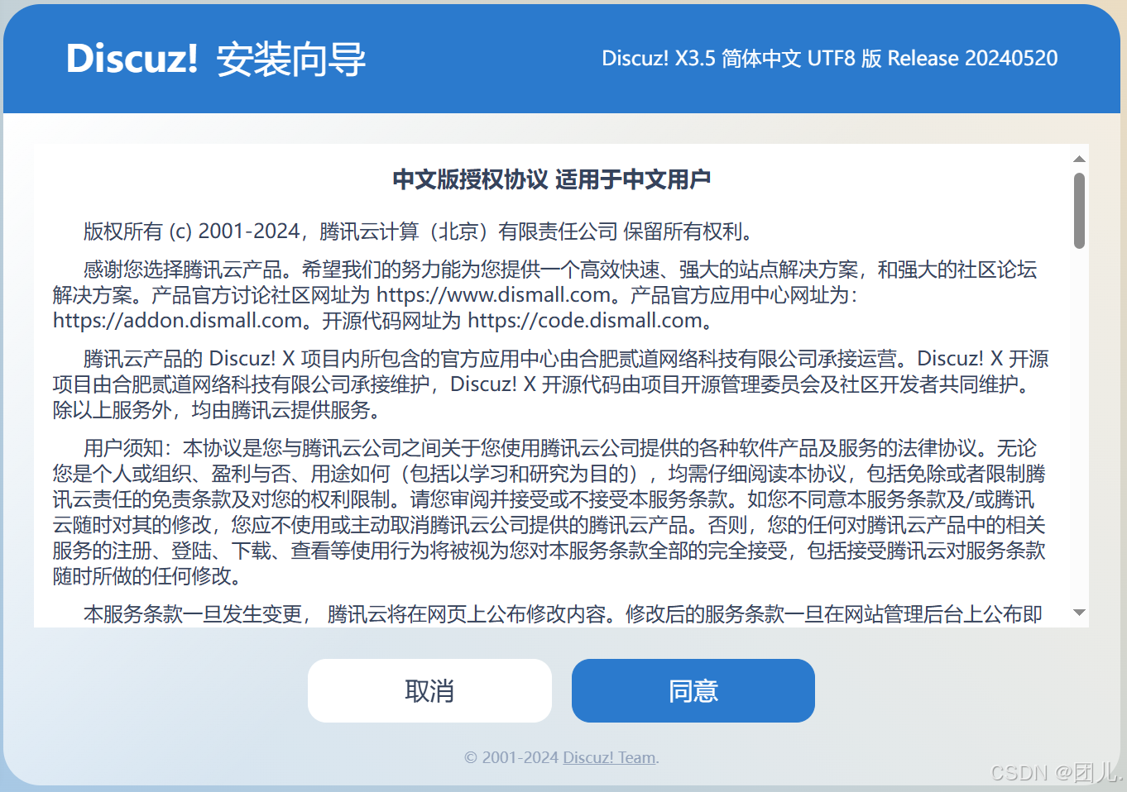Click the 同意 agree button
The height and width of the screenshot is (792, 1127).
(x=693, y=690)
